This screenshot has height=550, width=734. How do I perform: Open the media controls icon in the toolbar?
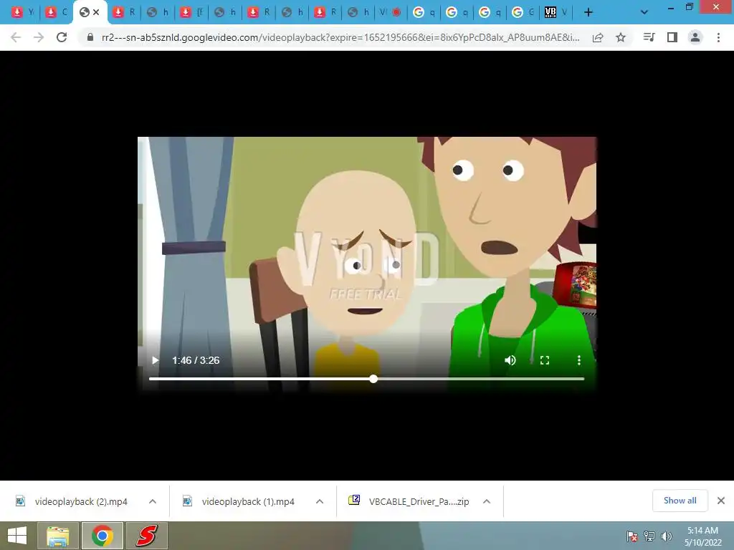(649, 37)
